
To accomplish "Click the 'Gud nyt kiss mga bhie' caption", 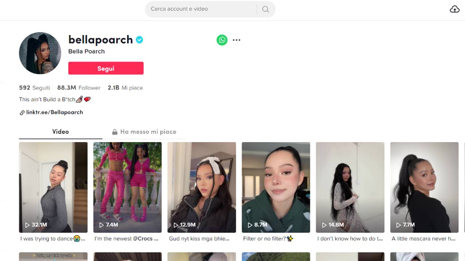I will pos(199,239).
